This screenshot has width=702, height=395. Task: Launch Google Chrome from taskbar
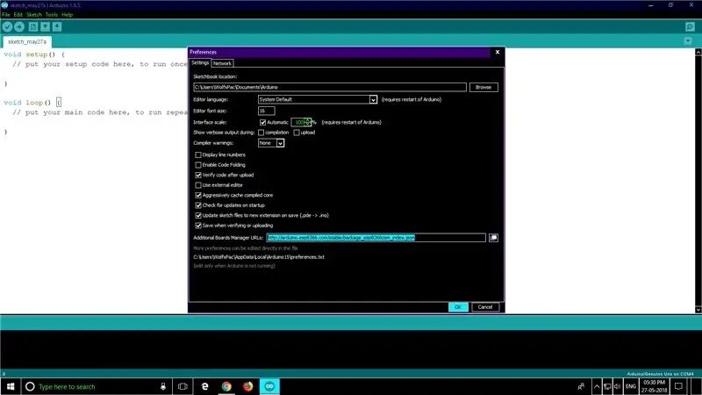pos(226,386)
